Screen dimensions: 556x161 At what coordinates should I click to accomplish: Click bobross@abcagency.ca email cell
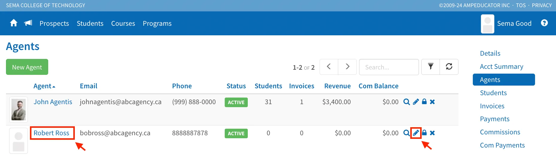[x=115, y=133]
